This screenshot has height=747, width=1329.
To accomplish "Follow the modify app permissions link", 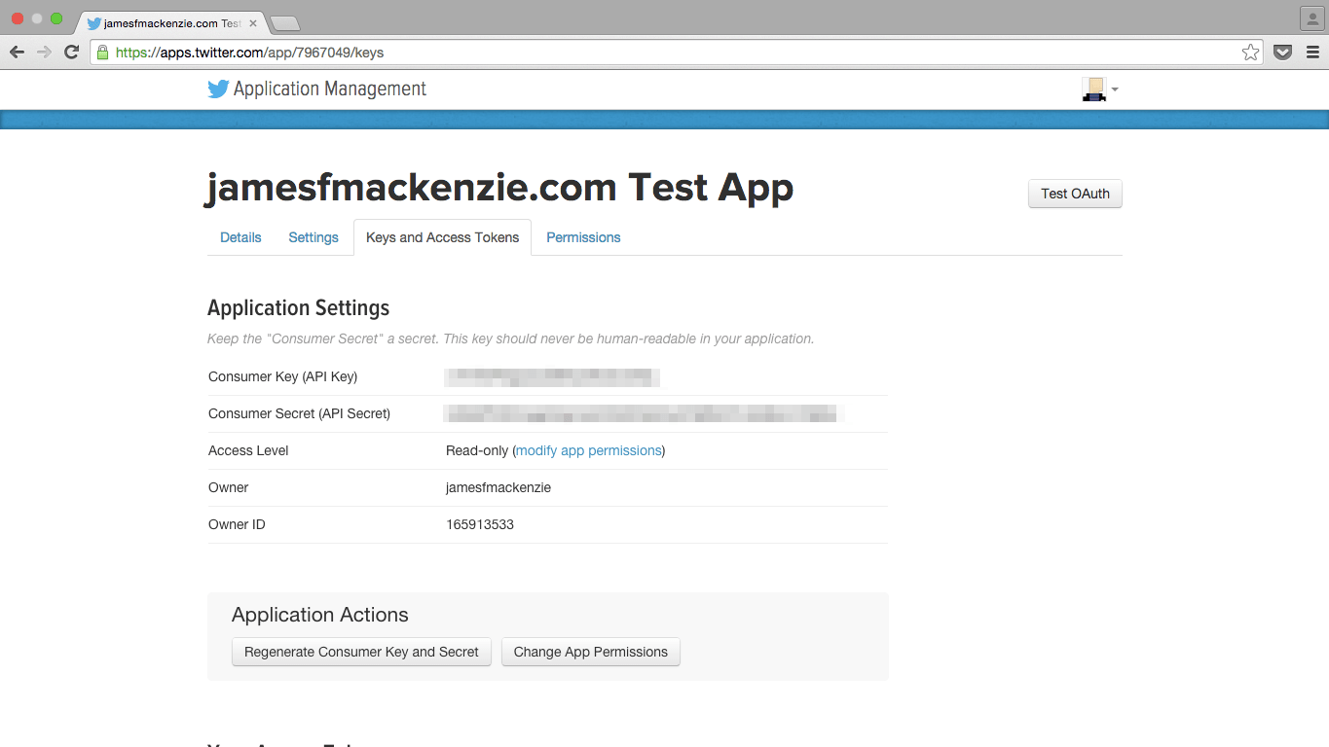I will [x=589, y=450].
